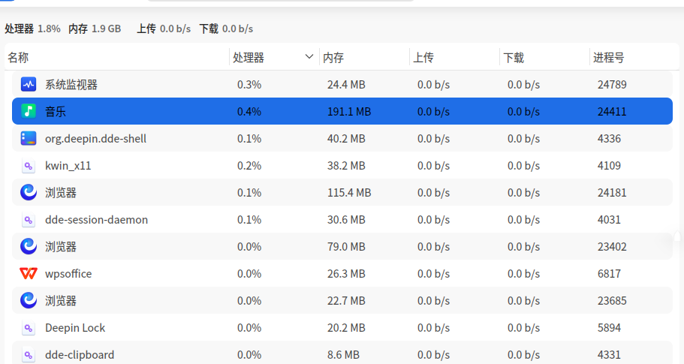The image size is (684, 364).
Task: Sort processes by 下载 column header
Action: pyautogui.click(x=544, y=57)
